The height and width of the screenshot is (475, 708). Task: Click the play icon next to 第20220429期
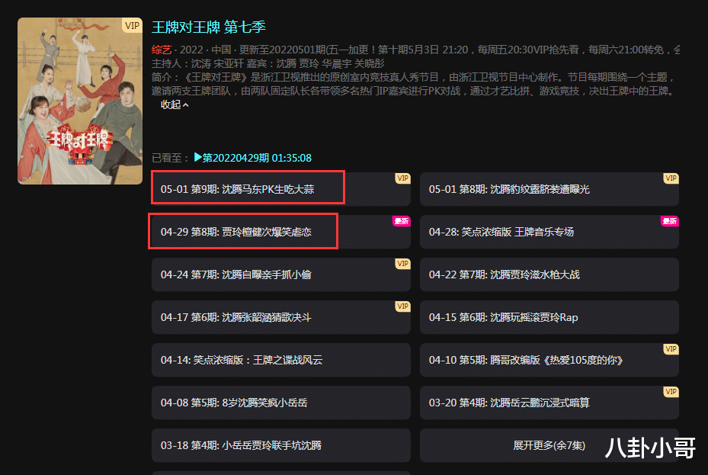(x=198, y=158)
